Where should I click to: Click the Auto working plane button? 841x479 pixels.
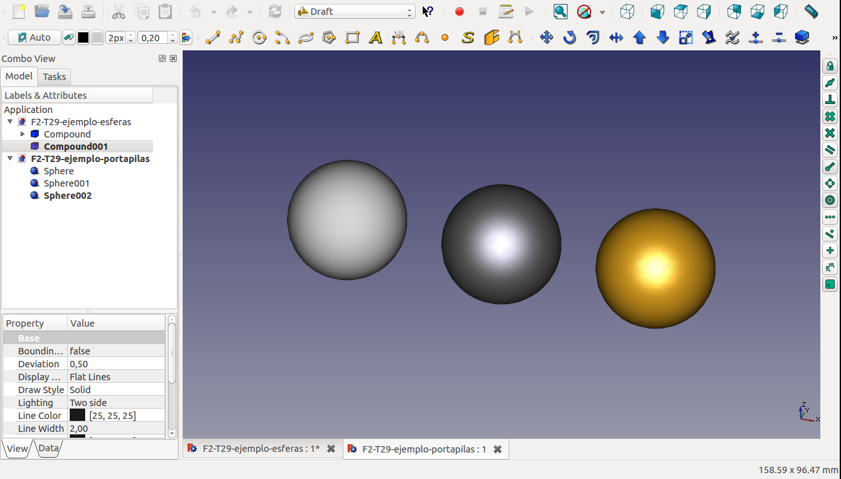(x=34, y=38)
